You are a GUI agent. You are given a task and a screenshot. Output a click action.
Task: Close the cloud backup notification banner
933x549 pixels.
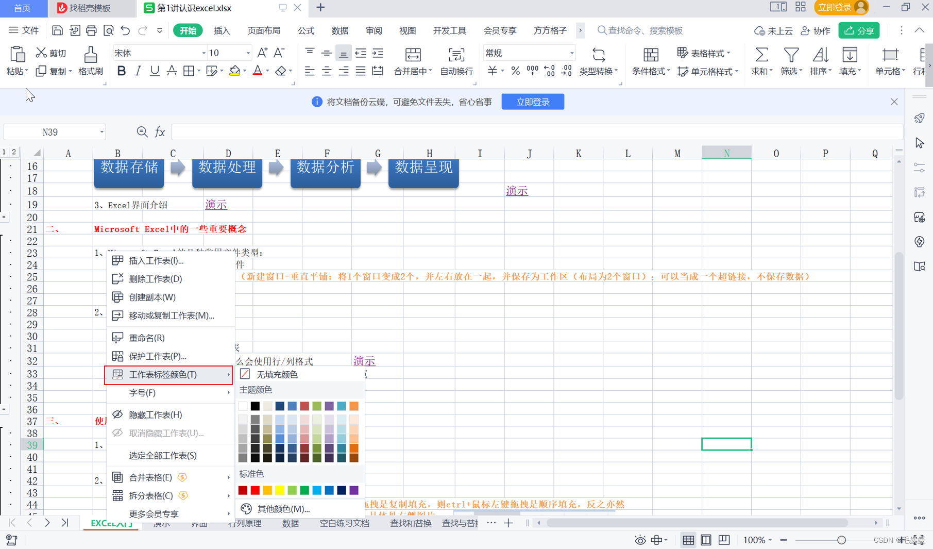[x=894, y=102]
